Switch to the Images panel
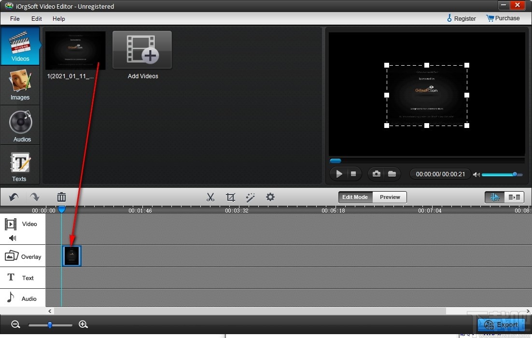The height and width of the screenshot is (338, 532). (20, 85)
